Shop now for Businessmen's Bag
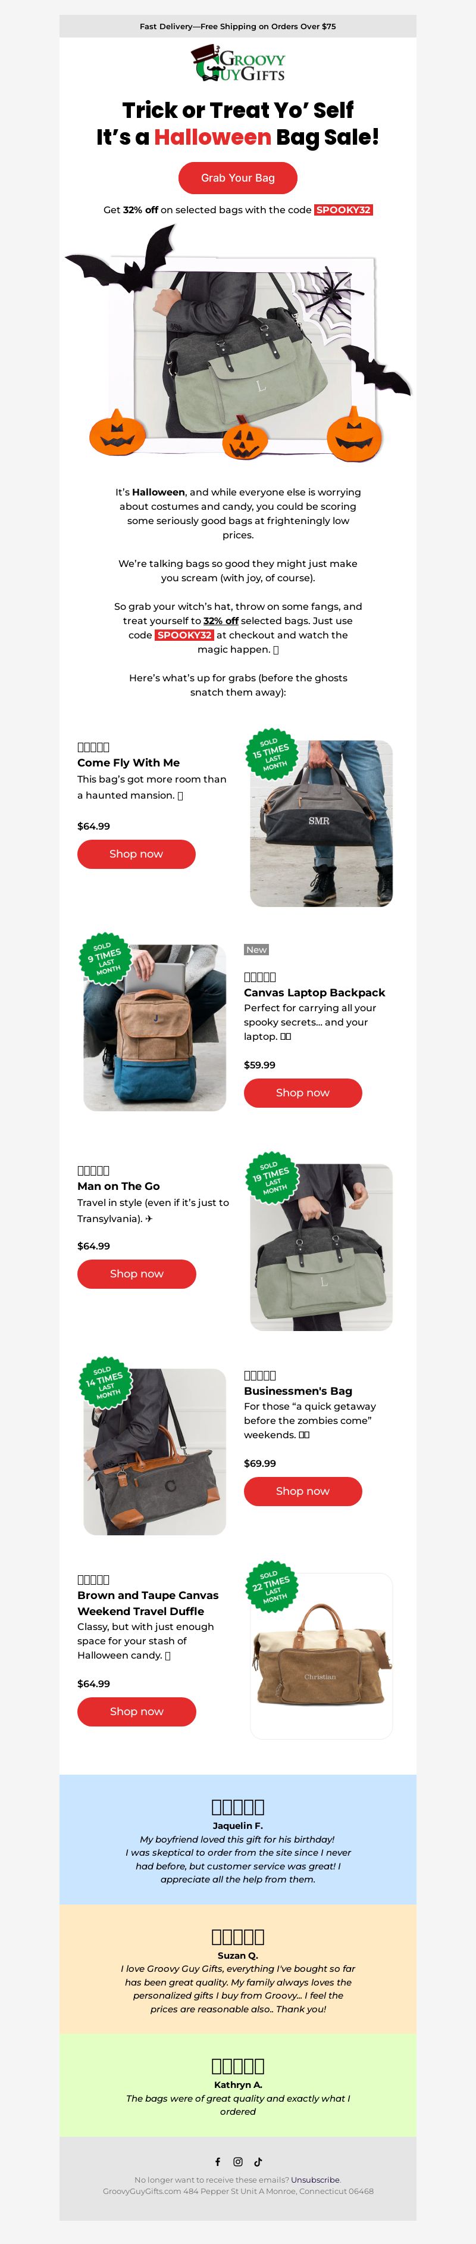Viewport: 476px width, 2244px height. tap(303, 1491)
